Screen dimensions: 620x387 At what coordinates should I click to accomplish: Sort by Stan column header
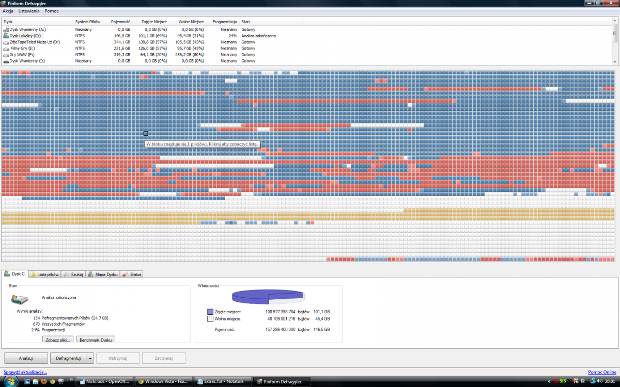tap(271, 22)
